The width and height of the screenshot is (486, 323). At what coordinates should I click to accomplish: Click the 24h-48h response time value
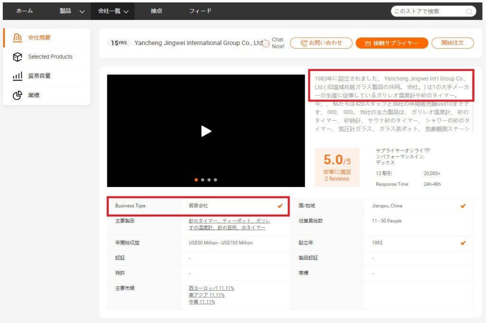[432, 184]
